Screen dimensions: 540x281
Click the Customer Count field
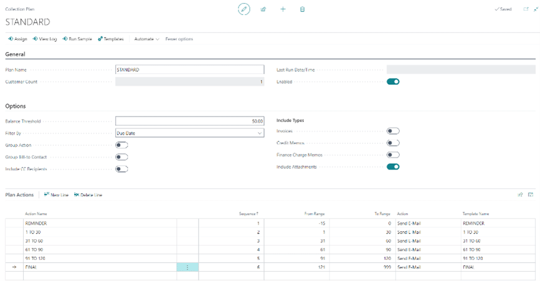click(190, 82)
